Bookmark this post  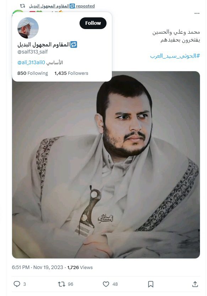151,284
